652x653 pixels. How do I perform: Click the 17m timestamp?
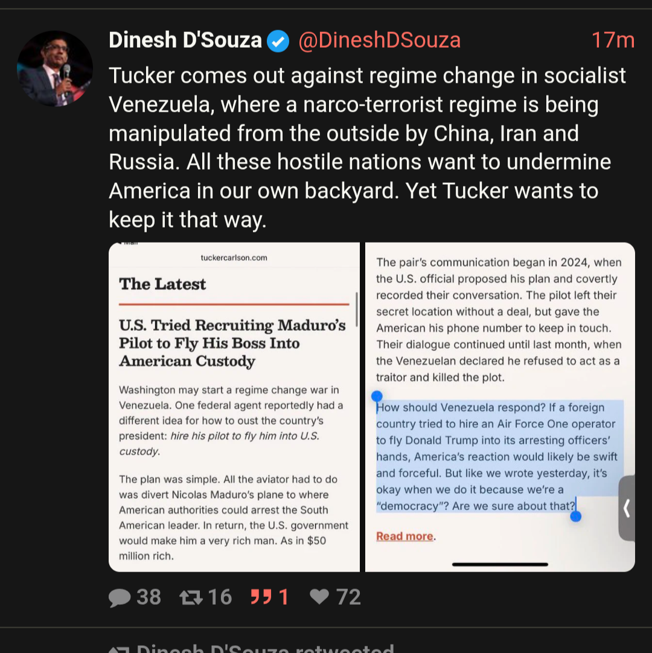click(613, 41)
